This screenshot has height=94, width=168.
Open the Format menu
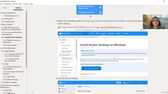point(15,4)
